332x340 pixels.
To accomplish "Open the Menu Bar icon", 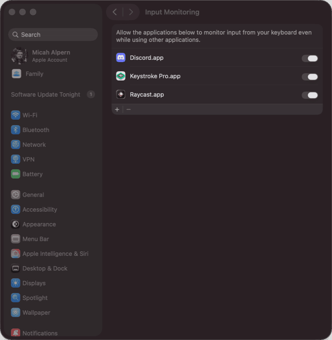I will coord(16,239).
